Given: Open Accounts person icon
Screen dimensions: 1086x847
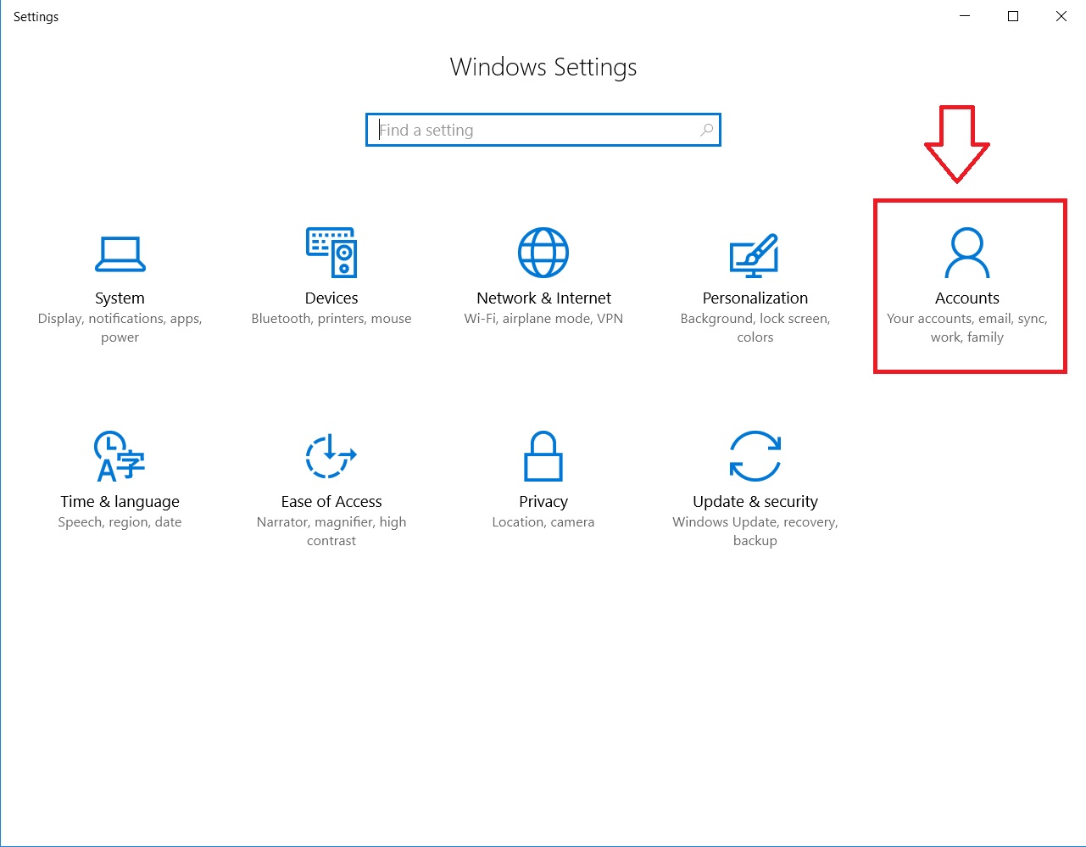Looking at the screenshot, I should (x=967, y=253).
